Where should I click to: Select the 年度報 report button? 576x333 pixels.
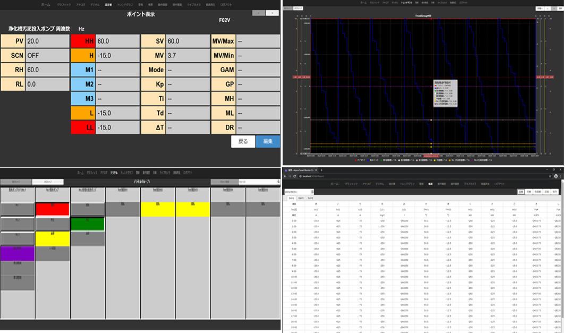click(x=537, y=192)
